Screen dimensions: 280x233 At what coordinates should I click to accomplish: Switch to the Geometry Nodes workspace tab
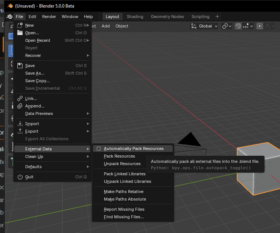(x=167, y=17)
